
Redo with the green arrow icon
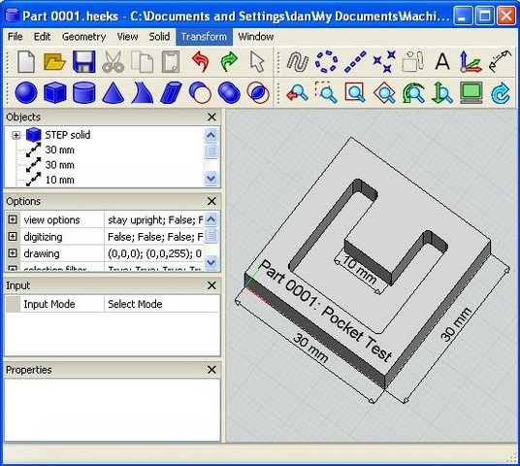point(229,62)
